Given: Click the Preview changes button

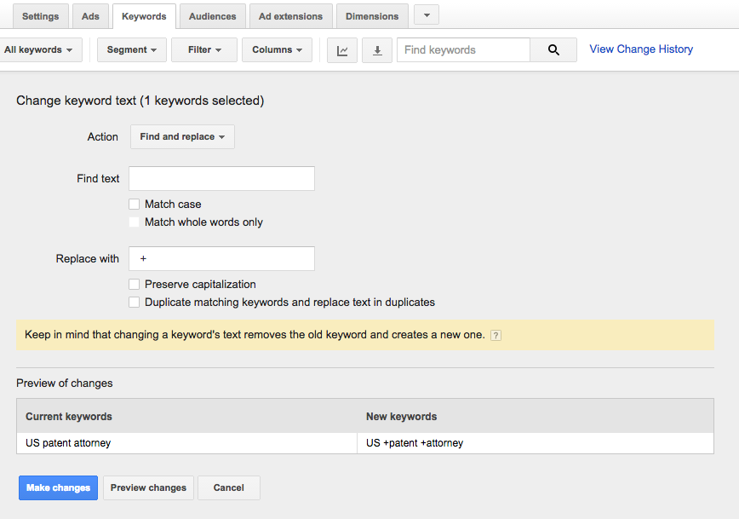Looking at the screenshot, I should coord(148,487).
